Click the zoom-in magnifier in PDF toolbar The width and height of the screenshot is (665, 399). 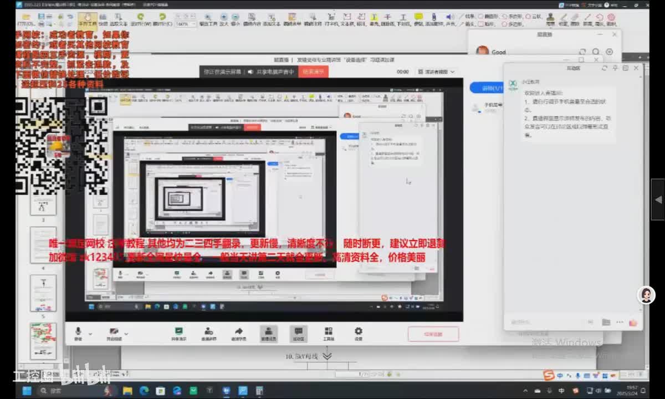[x=224, y=20]
